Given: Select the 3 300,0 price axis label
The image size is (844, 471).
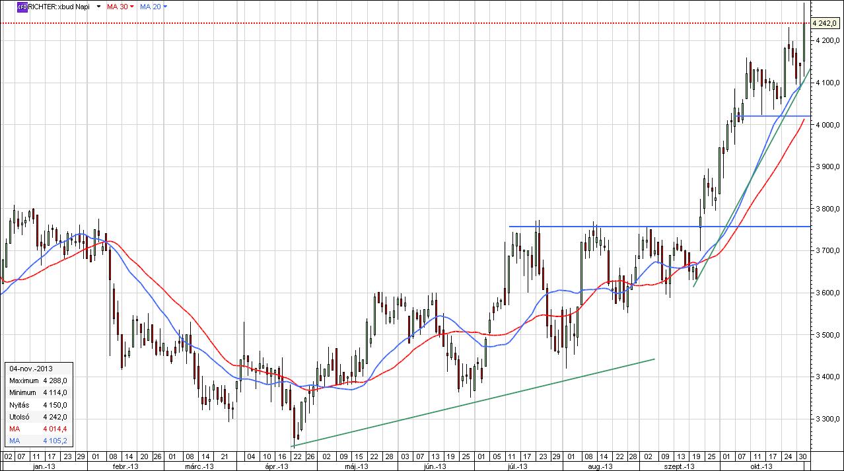Looking at the screenshot, I should click(827, 419).
